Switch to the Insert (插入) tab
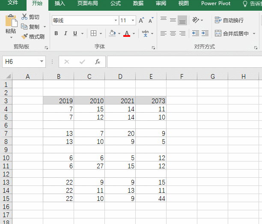262x224 pixels. coord(60,4)
